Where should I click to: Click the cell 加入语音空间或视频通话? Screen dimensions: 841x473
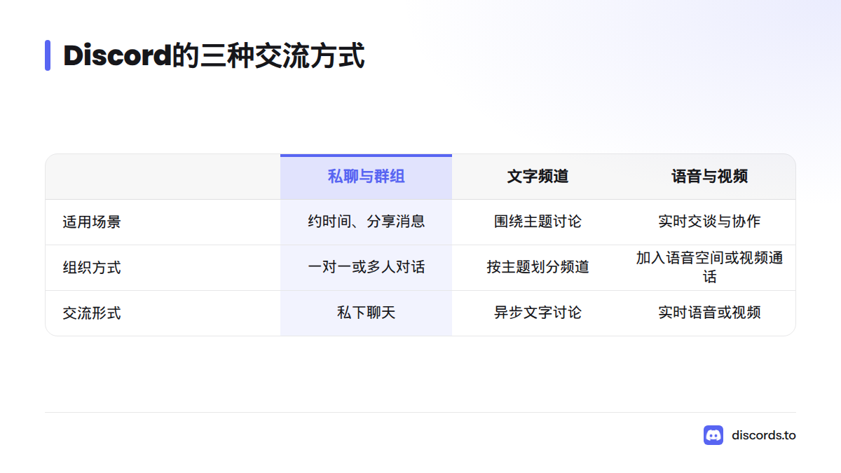pyautogui.click(x=709, y=268)
